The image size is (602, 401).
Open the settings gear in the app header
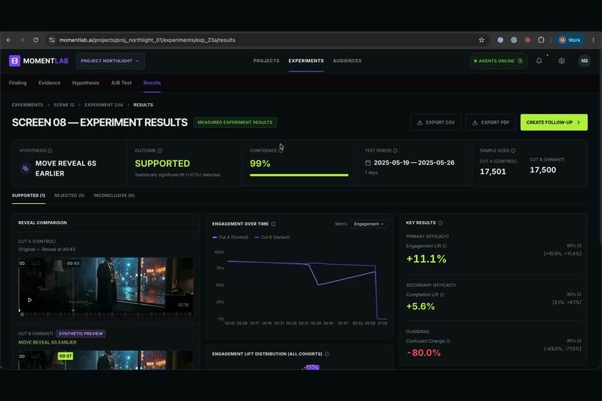coord(562,60)
